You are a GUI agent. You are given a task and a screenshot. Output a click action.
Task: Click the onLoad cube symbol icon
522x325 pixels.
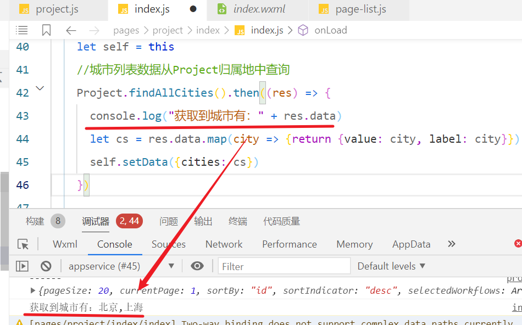(303, 30)
